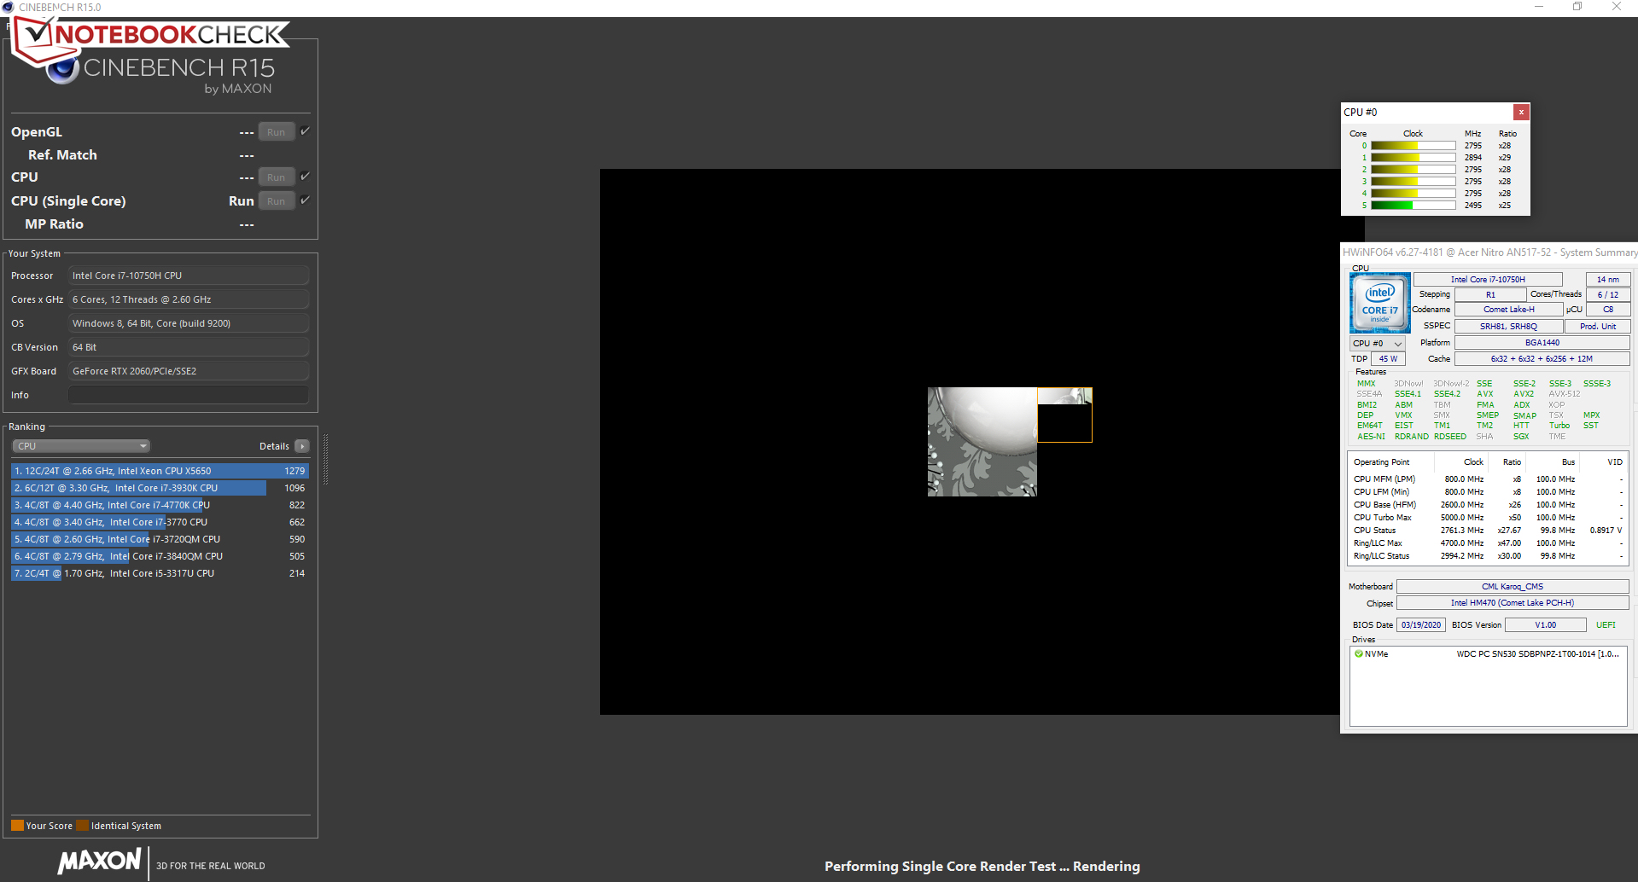Click the Processor field showing i7-10750H
Viewport: 1638px width, 882px height.
(188, 276)
